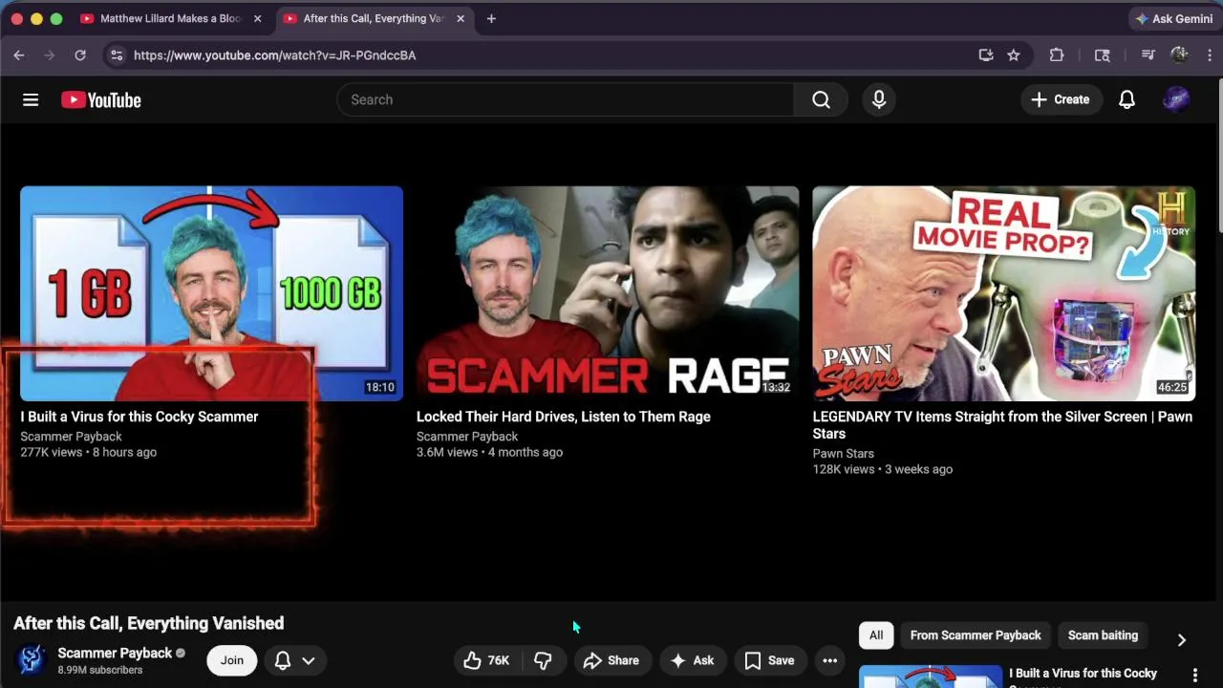Focus the address bar URL

275,55
